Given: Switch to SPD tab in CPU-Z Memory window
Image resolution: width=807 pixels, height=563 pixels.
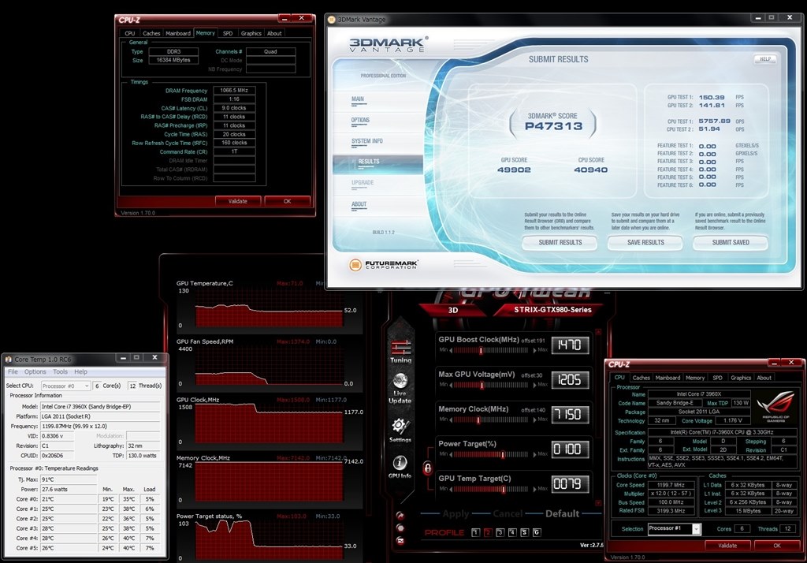Looking at the screenshot, I should click(x=228, y=33).
